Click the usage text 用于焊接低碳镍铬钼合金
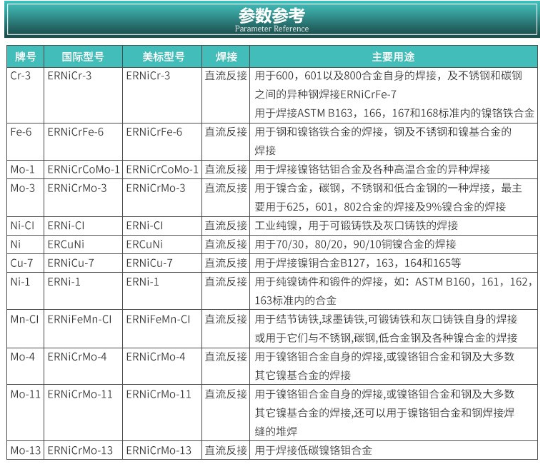Screen dimensions: 558x464 [x=313, y=450]
